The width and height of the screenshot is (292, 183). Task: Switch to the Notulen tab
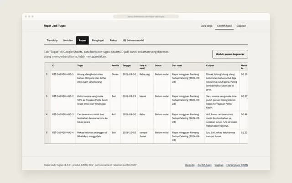(x=68, y=40)
